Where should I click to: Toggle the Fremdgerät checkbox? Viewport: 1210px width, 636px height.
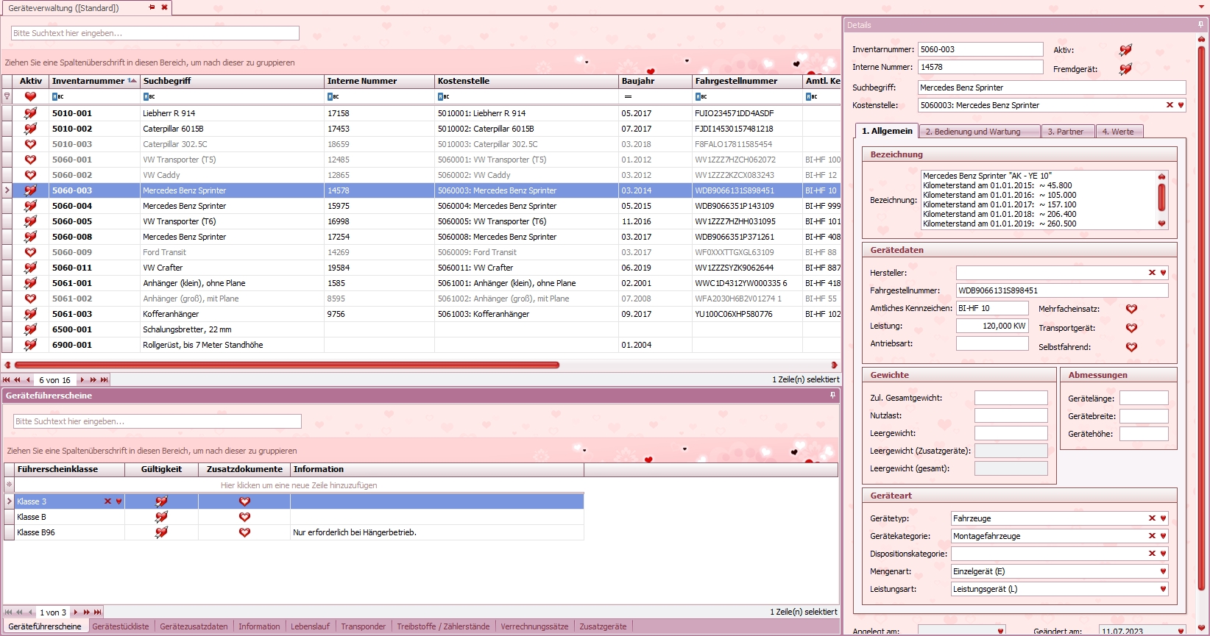1125,69
